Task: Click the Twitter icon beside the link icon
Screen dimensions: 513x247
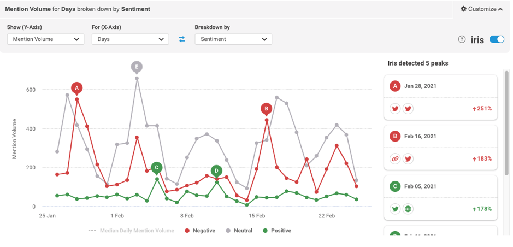Action: pyautogui.click(x=408, y=158)
